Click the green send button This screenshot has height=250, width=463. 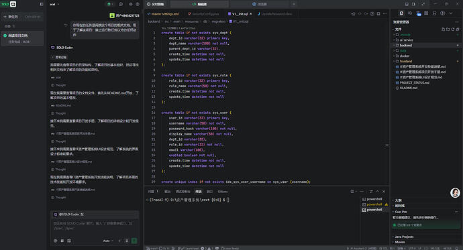click(134, 241)
